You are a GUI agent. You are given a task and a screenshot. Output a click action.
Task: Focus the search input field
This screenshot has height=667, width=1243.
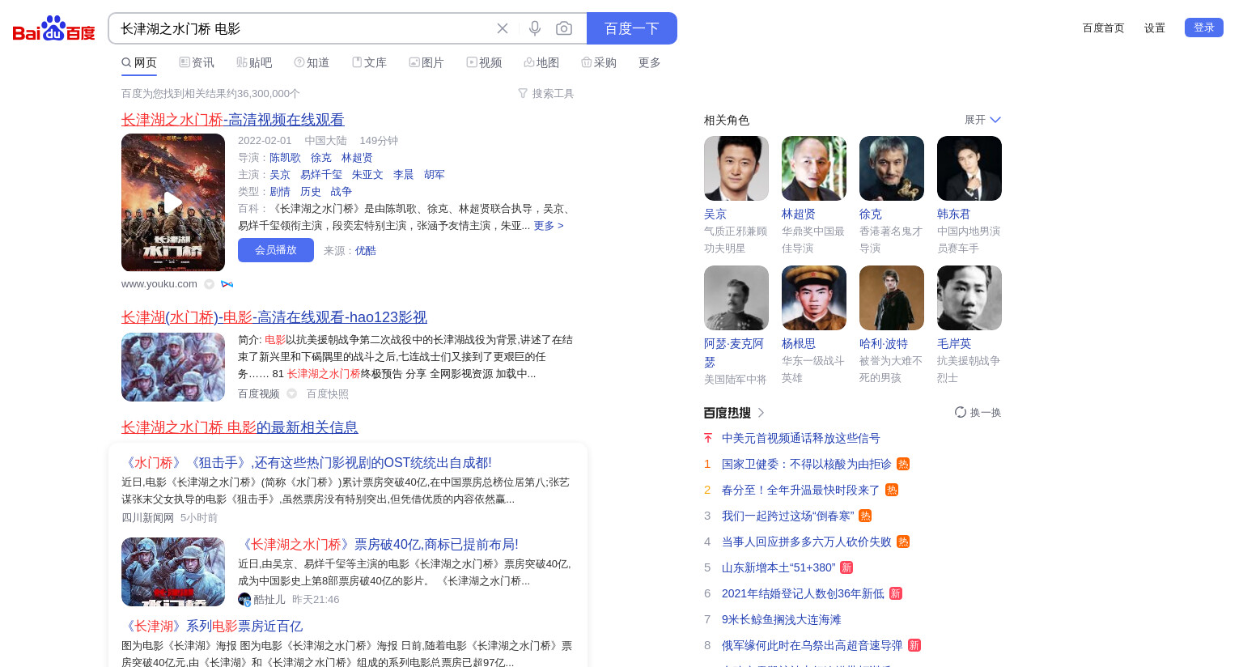[x=303, y=28]
